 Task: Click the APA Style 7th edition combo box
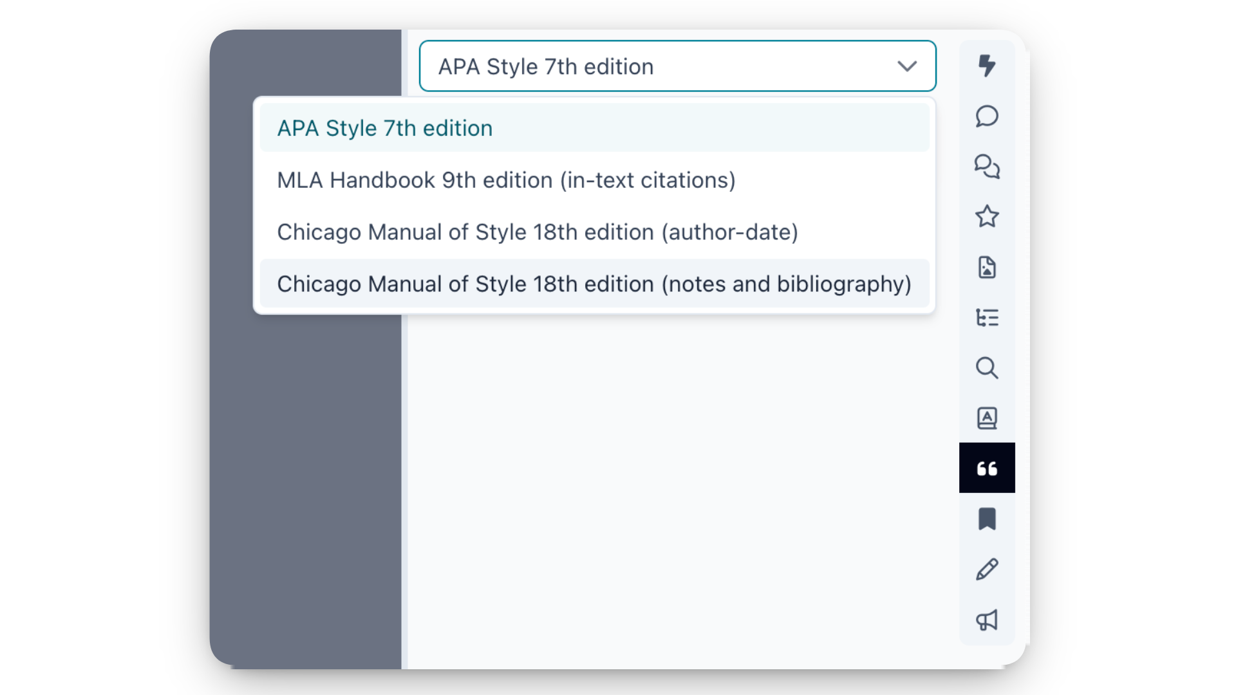[x=677, y=66]
